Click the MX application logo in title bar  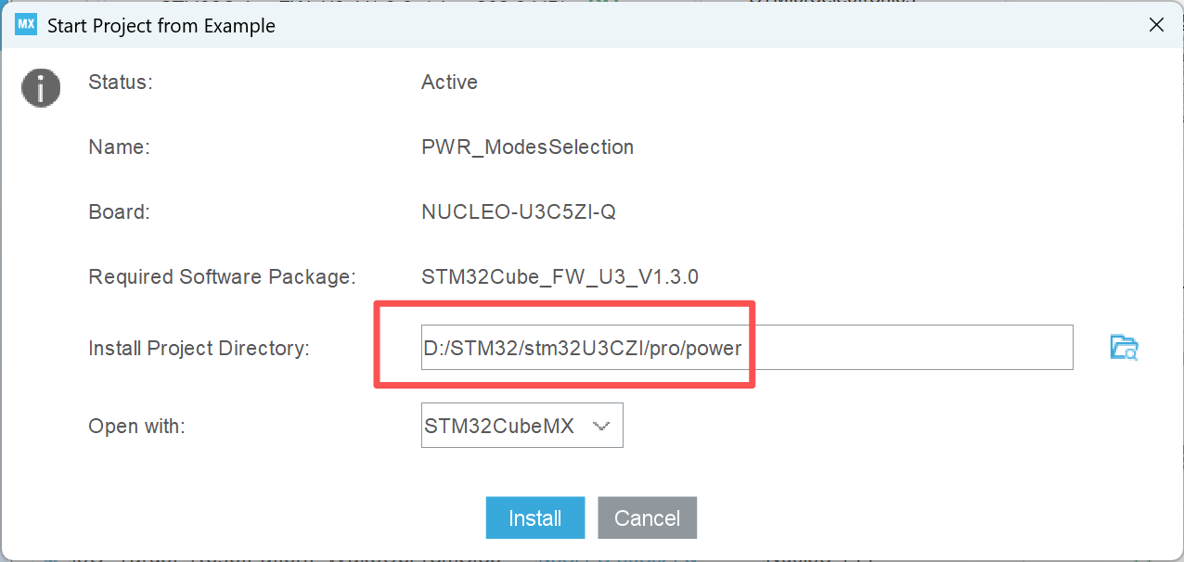26,24
